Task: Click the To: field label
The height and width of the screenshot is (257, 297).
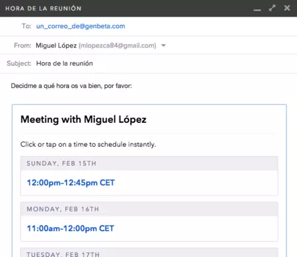Action: coord(26,26)
